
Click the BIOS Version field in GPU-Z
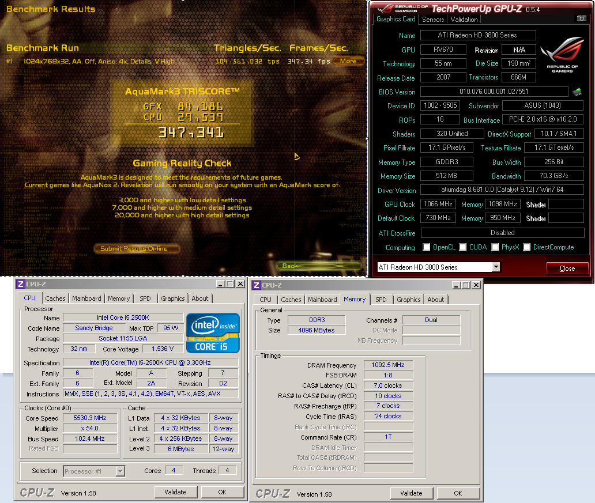click(x=494, y=92)
